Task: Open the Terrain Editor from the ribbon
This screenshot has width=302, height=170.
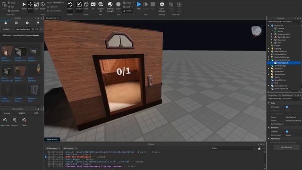Action: (x=70, y=6)
